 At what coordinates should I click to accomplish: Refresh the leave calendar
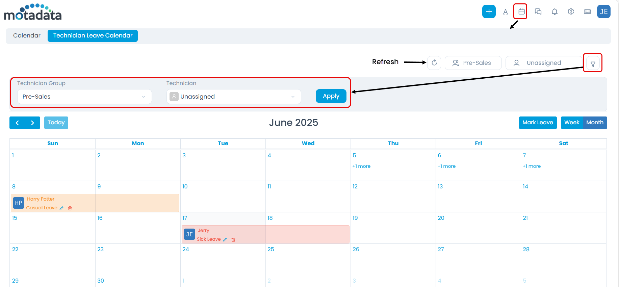tap(434, 63)
